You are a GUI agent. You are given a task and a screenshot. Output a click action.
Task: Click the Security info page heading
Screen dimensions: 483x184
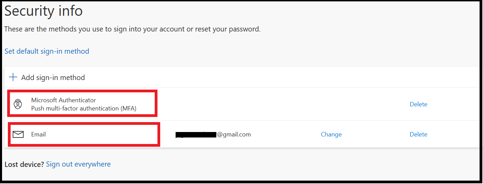point(43,11)
